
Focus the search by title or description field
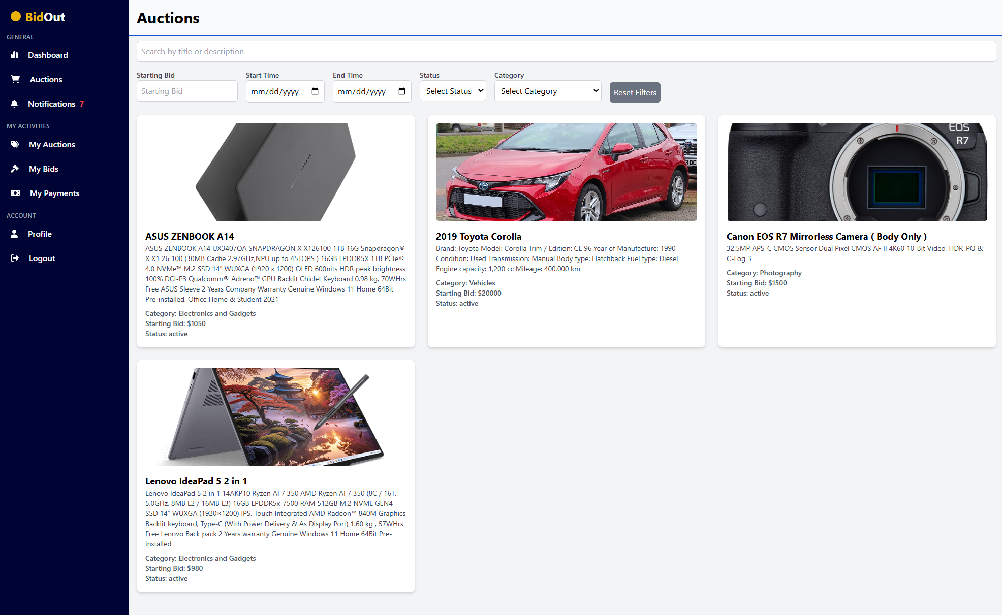point(566,51)
